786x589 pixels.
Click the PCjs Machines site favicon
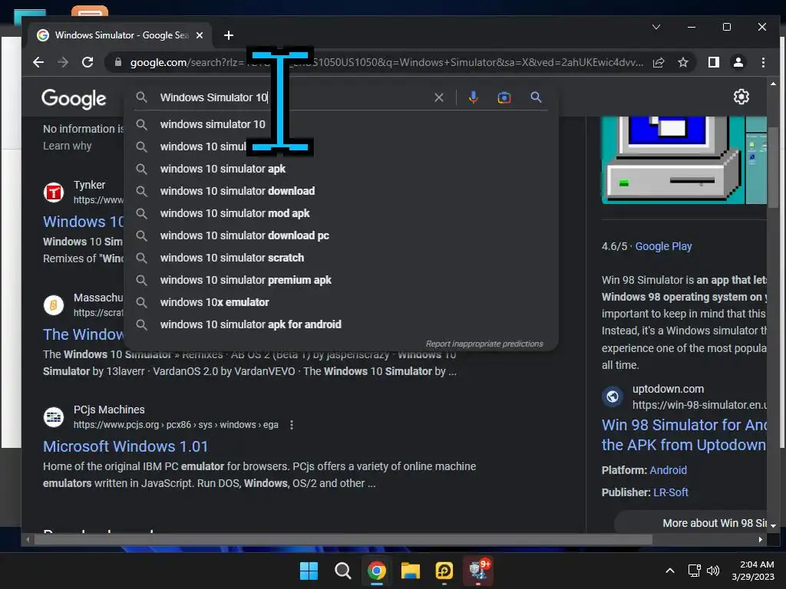tap(54, 416)
